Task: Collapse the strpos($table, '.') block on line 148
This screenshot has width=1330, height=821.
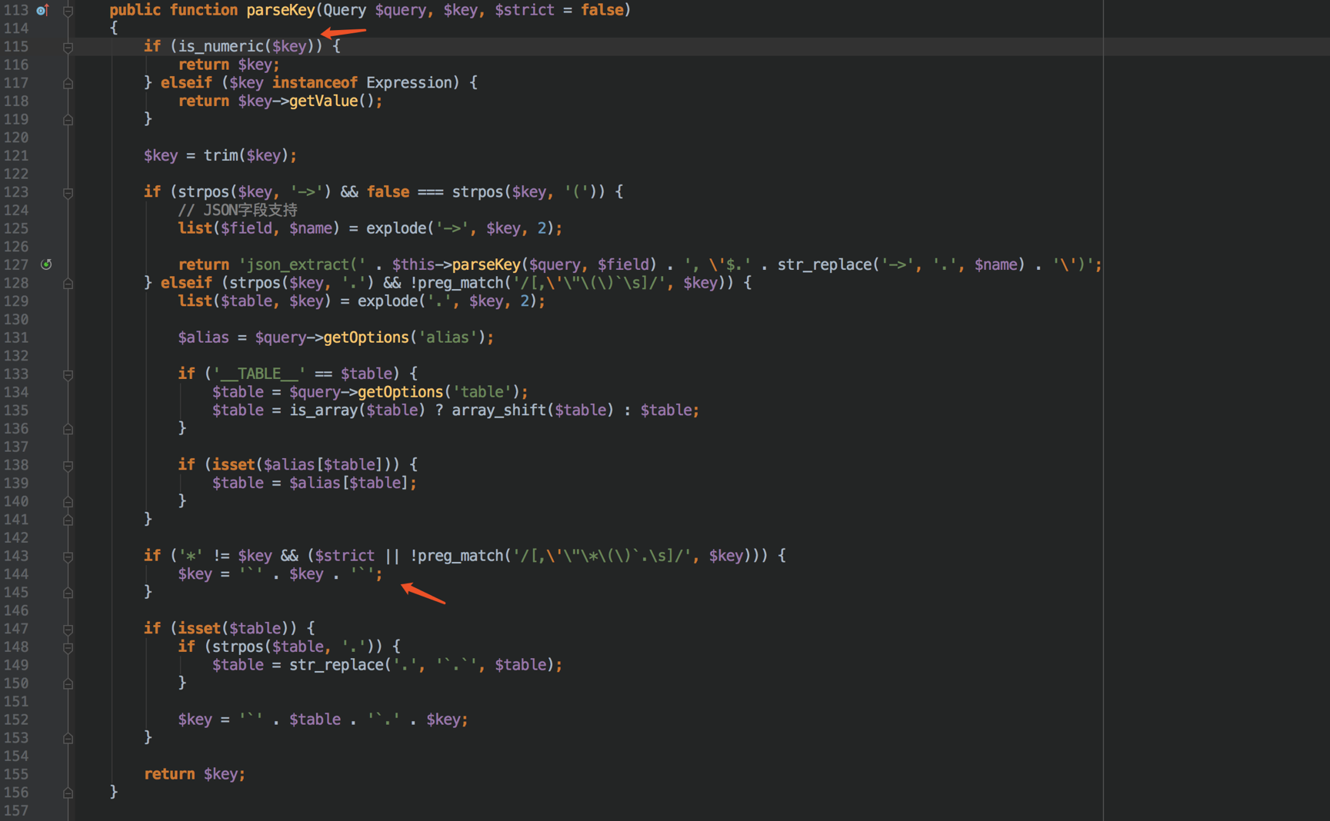Action: tap(68, 647)
